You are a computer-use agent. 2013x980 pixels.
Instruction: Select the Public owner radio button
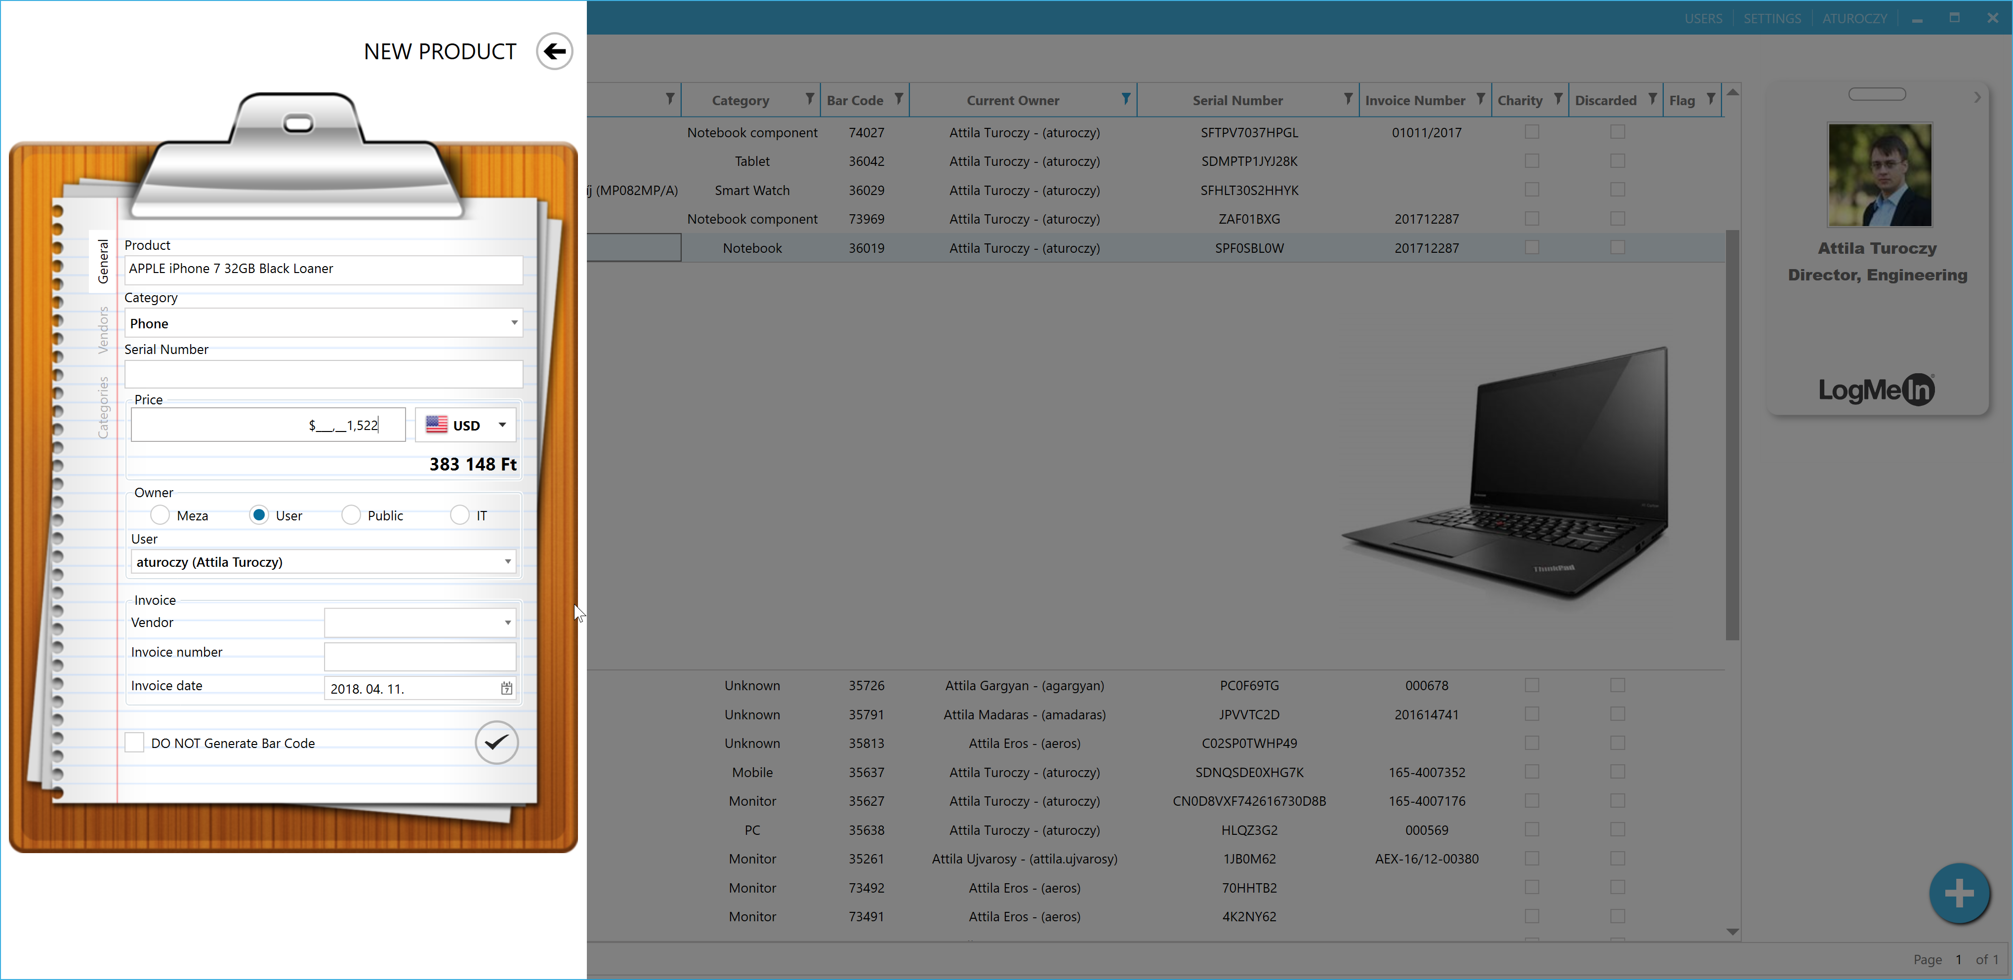(x=351, y=514)
